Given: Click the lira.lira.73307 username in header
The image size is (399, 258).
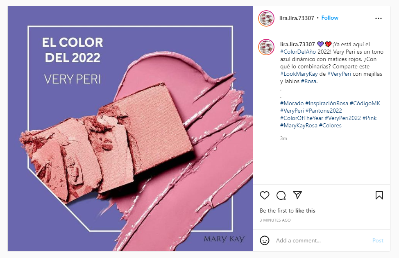Looking at the screenshot, I should coord(297,18).
